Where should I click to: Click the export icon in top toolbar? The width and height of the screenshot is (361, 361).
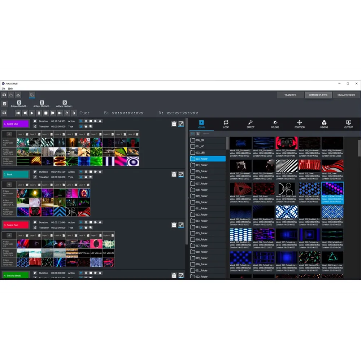[x=18, y=95]
